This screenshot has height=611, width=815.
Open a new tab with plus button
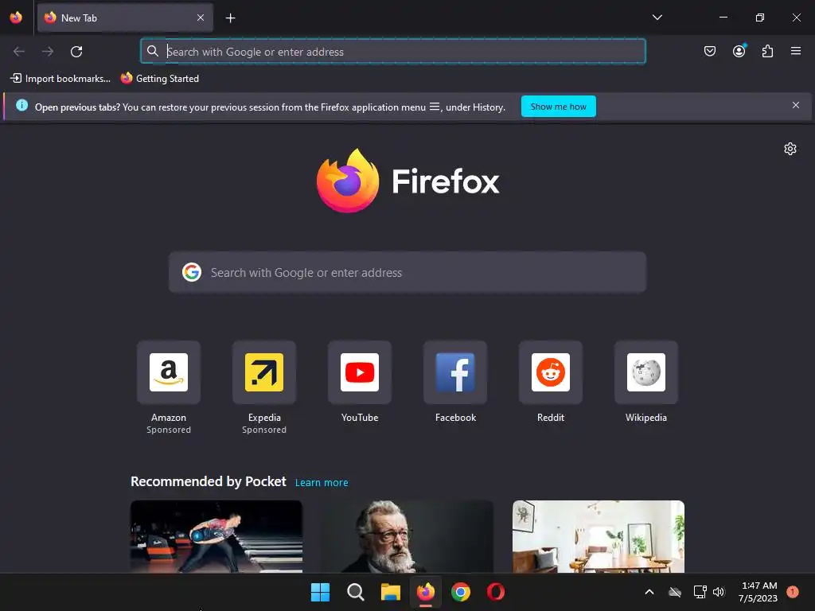click(x=230, y=18)
